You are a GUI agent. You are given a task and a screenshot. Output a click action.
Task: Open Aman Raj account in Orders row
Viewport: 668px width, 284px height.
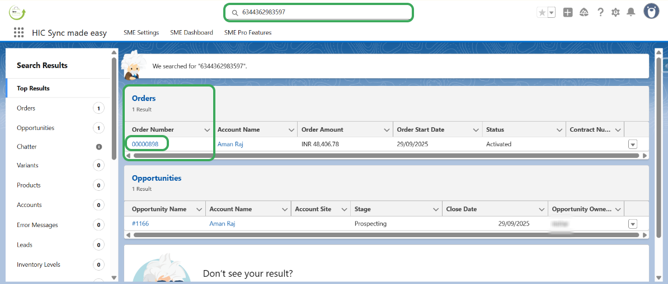230,144
